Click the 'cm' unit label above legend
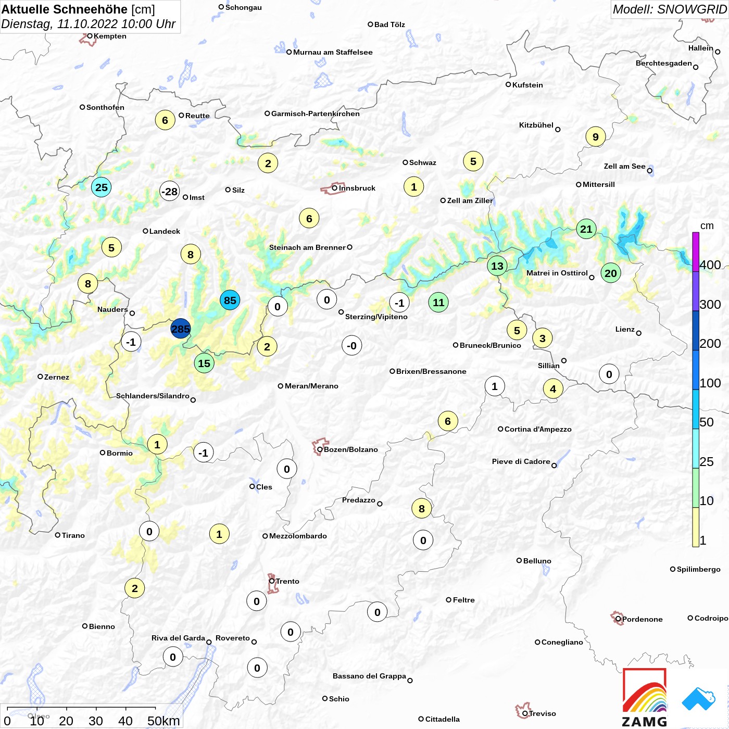Image resolution: width=729 pixels, height=729 pixels. pyautogui.click(x=707, y=226)
